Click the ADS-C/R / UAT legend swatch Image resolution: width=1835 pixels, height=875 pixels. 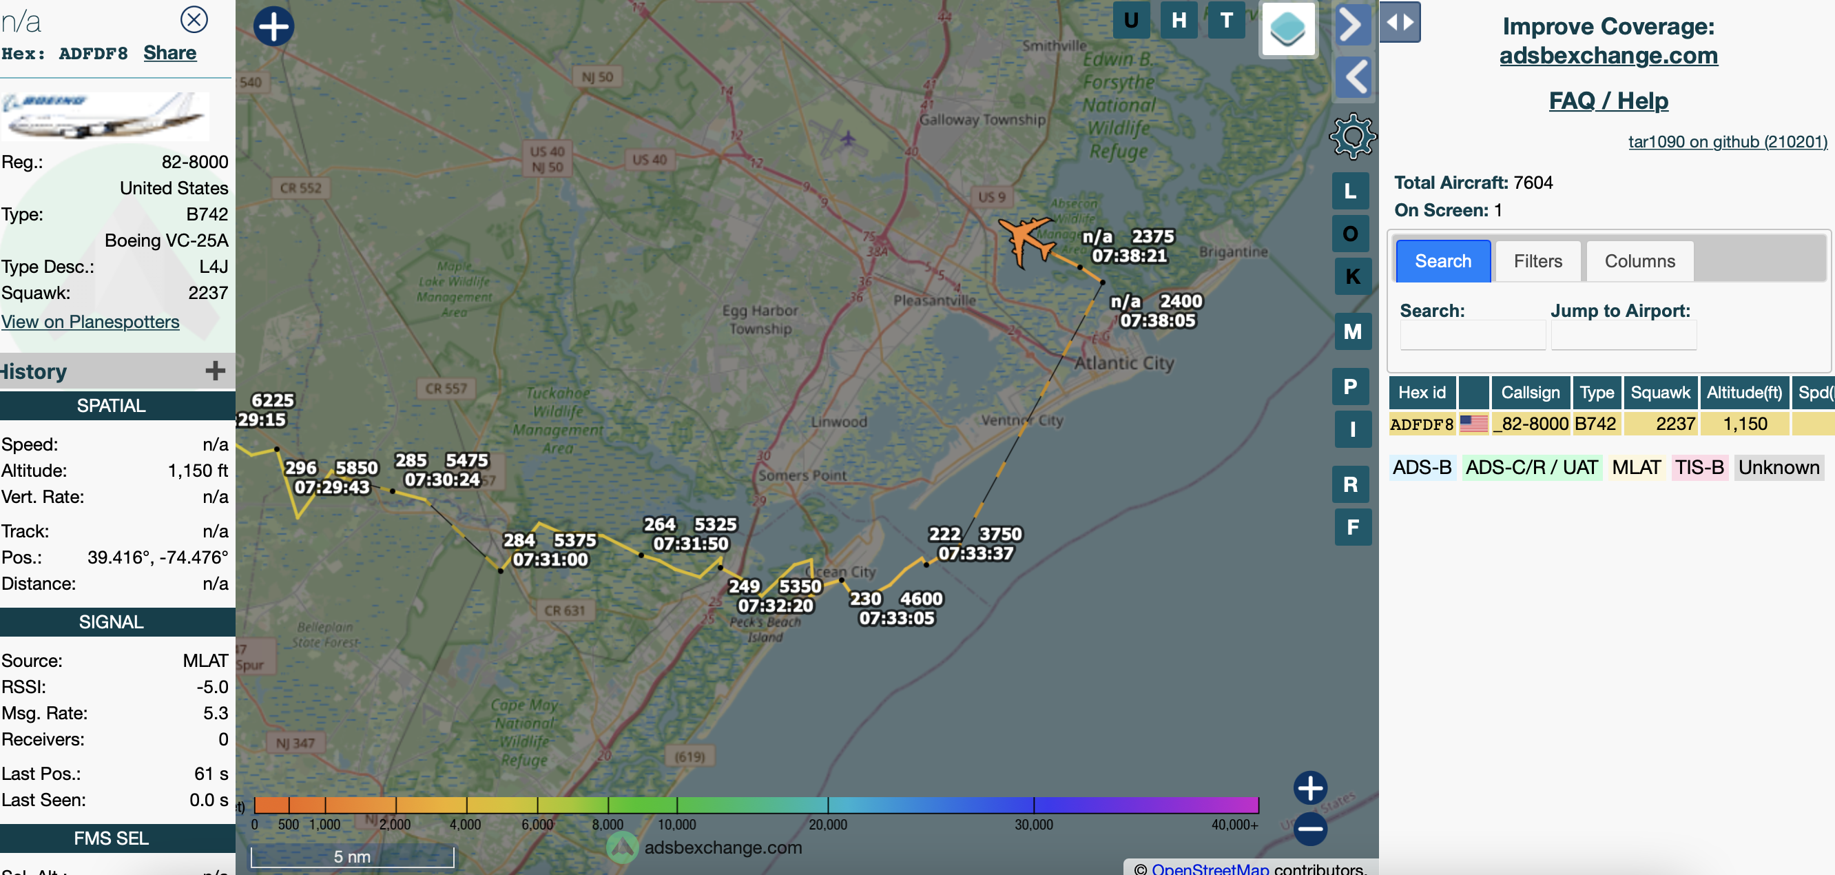click(1531, 467)
